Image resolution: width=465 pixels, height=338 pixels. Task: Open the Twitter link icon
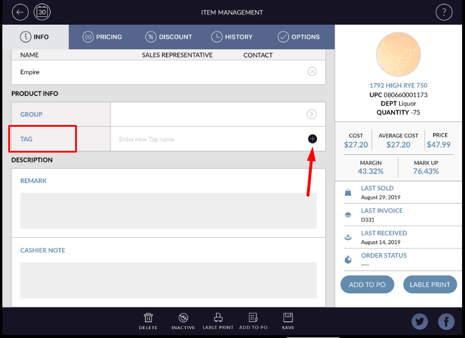pyautogui.click(x=420, y=321)
